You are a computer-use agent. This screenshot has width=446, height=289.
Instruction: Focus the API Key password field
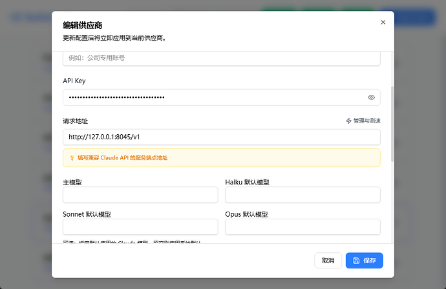221,97
